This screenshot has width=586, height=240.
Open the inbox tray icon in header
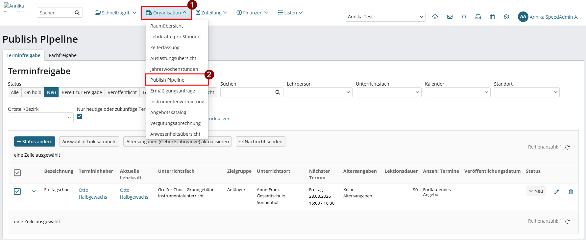478,17
